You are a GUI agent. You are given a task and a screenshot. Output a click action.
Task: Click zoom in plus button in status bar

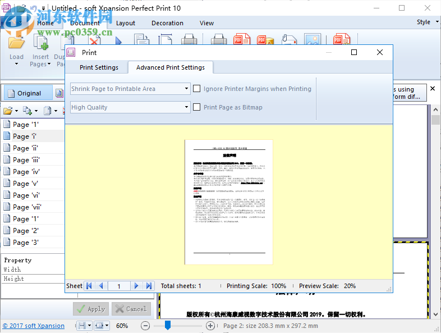click(x=210, y=326)
